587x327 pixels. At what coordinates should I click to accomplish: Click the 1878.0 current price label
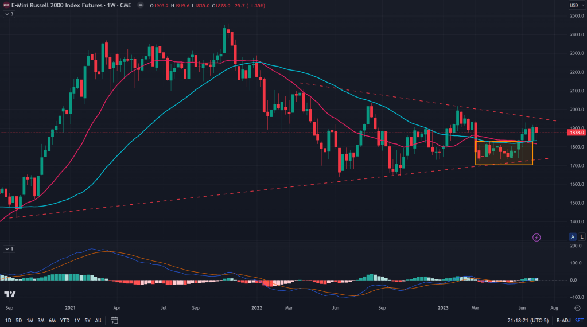[576, 133]
